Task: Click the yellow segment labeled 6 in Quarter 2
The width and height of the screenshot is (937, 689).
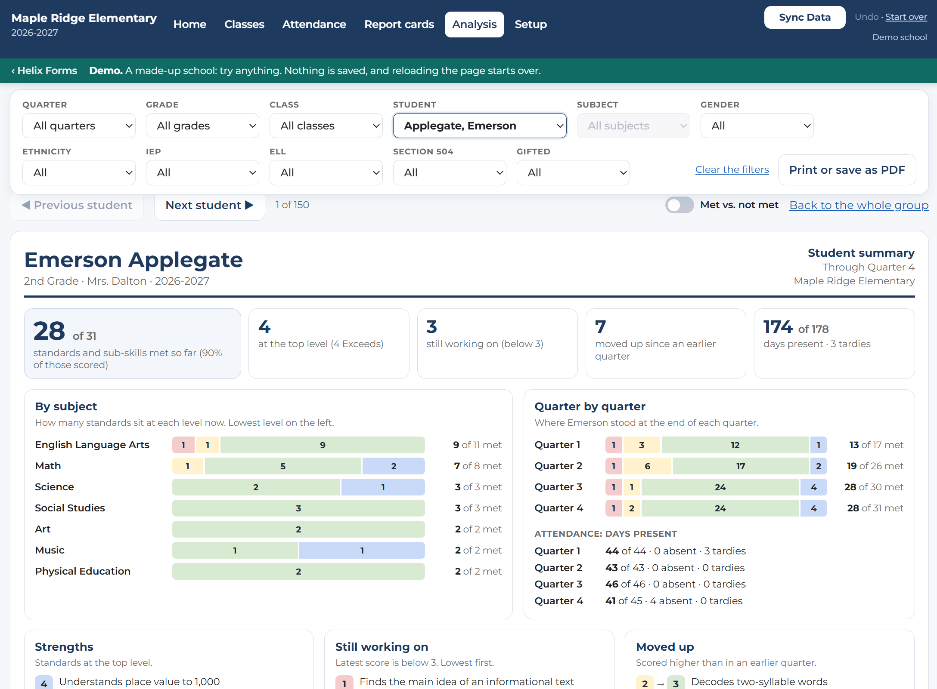Action: [647, 466]
